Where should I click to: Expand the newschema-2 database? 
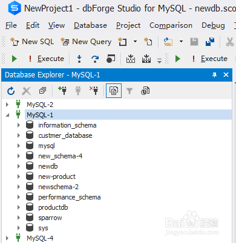tap(19, 187)
